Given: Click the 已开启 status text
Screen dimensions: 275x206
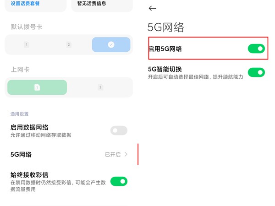Looking at the screenshot, I should pyautogui.click(x=113, y=155).
